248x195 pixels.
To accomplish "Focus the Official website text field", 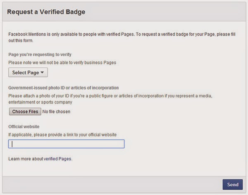I will tap(66, 144).
